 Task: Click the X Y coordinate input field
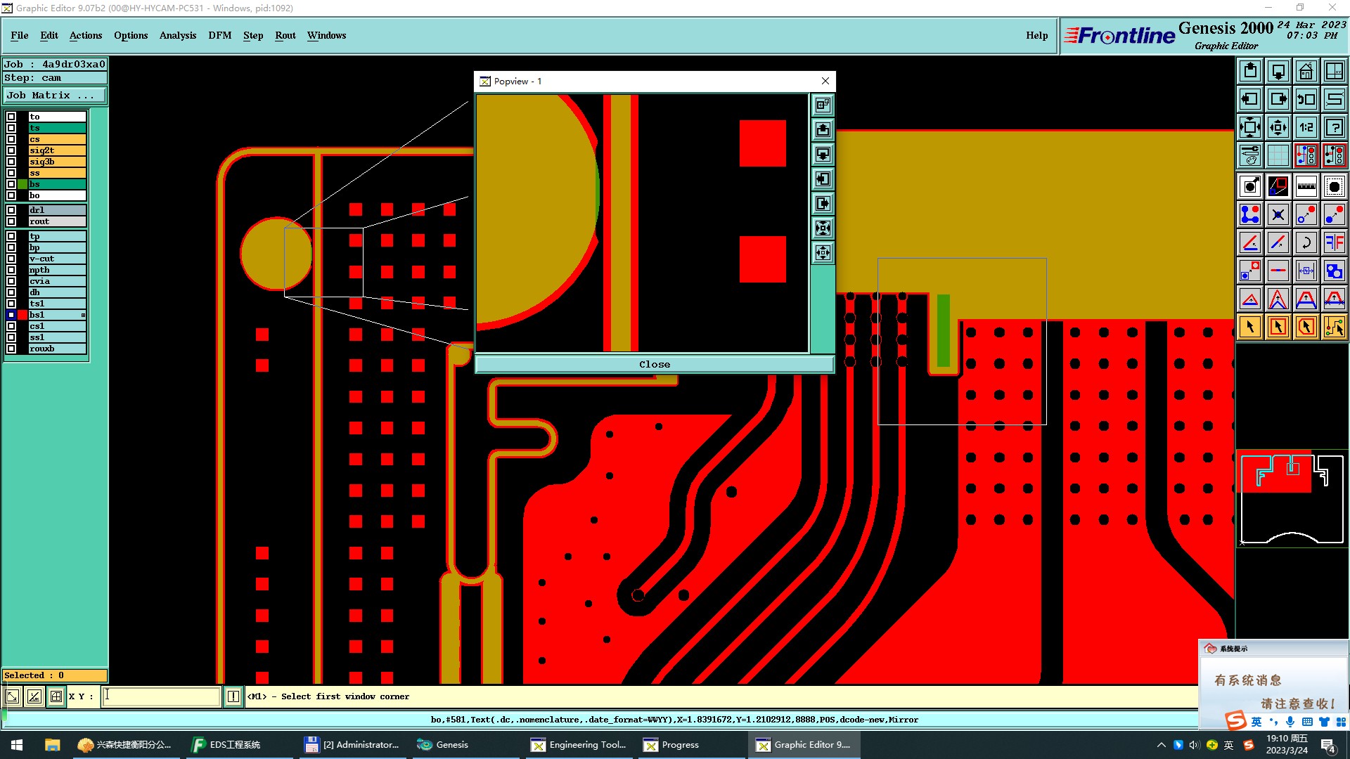162,696
